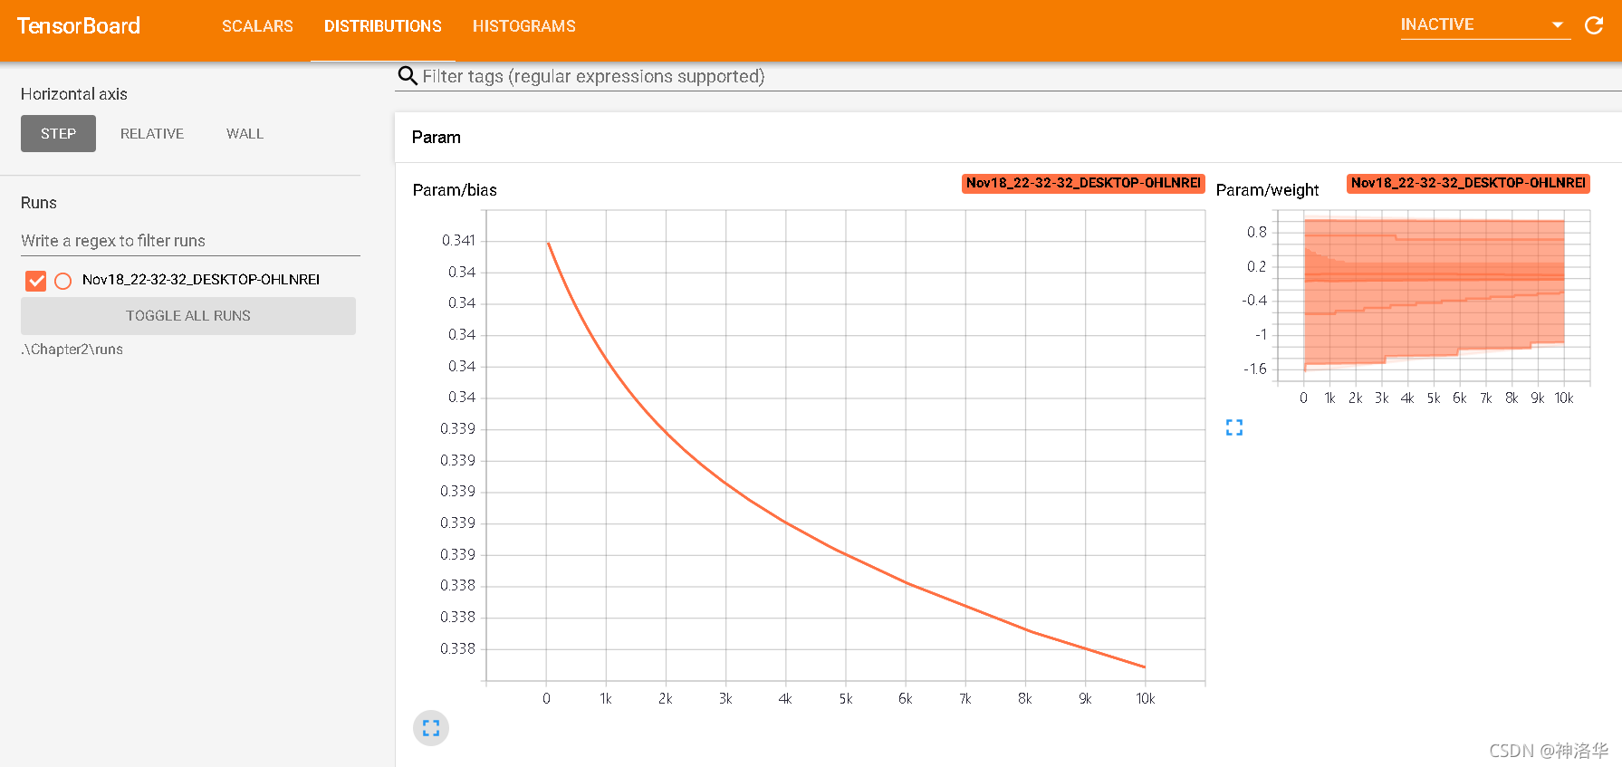
Task: Click the Param/bias run name badge
Action: (x=1083, y=183)
